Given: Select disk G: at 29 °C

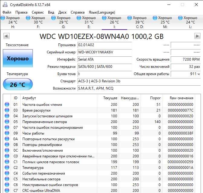Looking at the screenshot, I should coord(63,22).
